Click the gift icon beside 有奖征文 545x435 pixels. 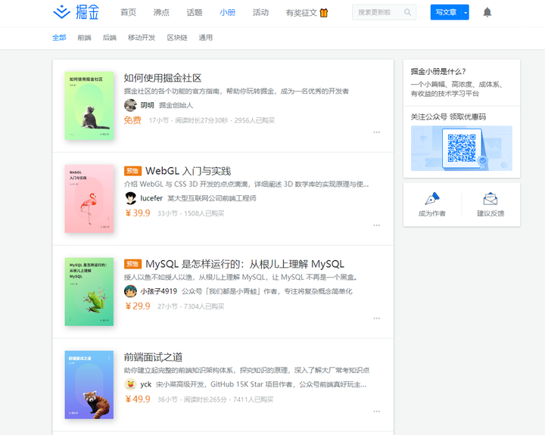point(324,13)
